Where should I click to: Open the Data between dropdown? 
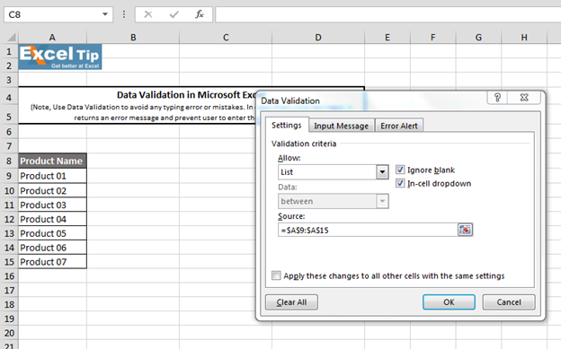[382, 201]
